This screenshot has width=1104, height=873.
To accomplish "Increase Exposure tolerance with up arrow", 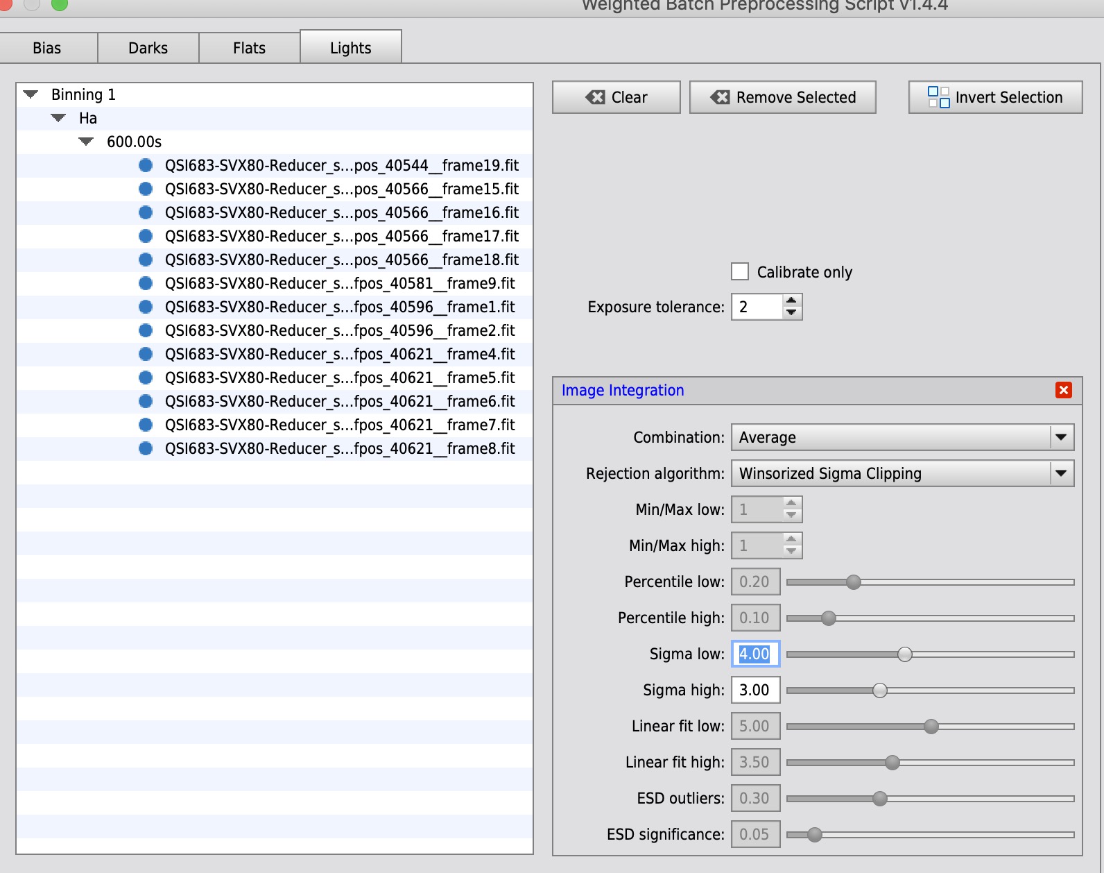I will tap(791, 300).
